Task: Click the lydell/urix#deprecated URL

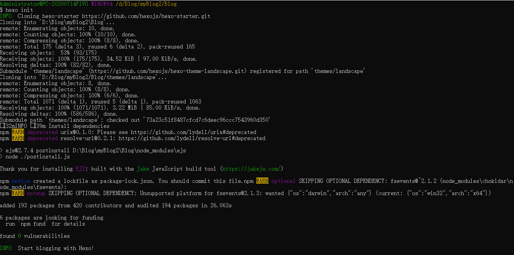Action: [x=194, y=132]
